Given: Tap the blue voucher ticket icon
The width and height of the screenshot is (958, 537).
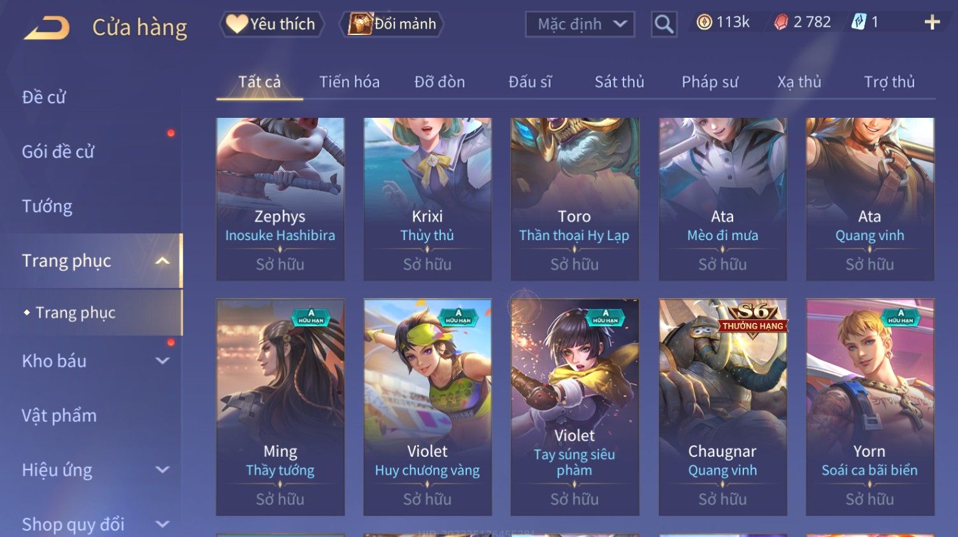Looking at the screenshot, I should 859,22.
